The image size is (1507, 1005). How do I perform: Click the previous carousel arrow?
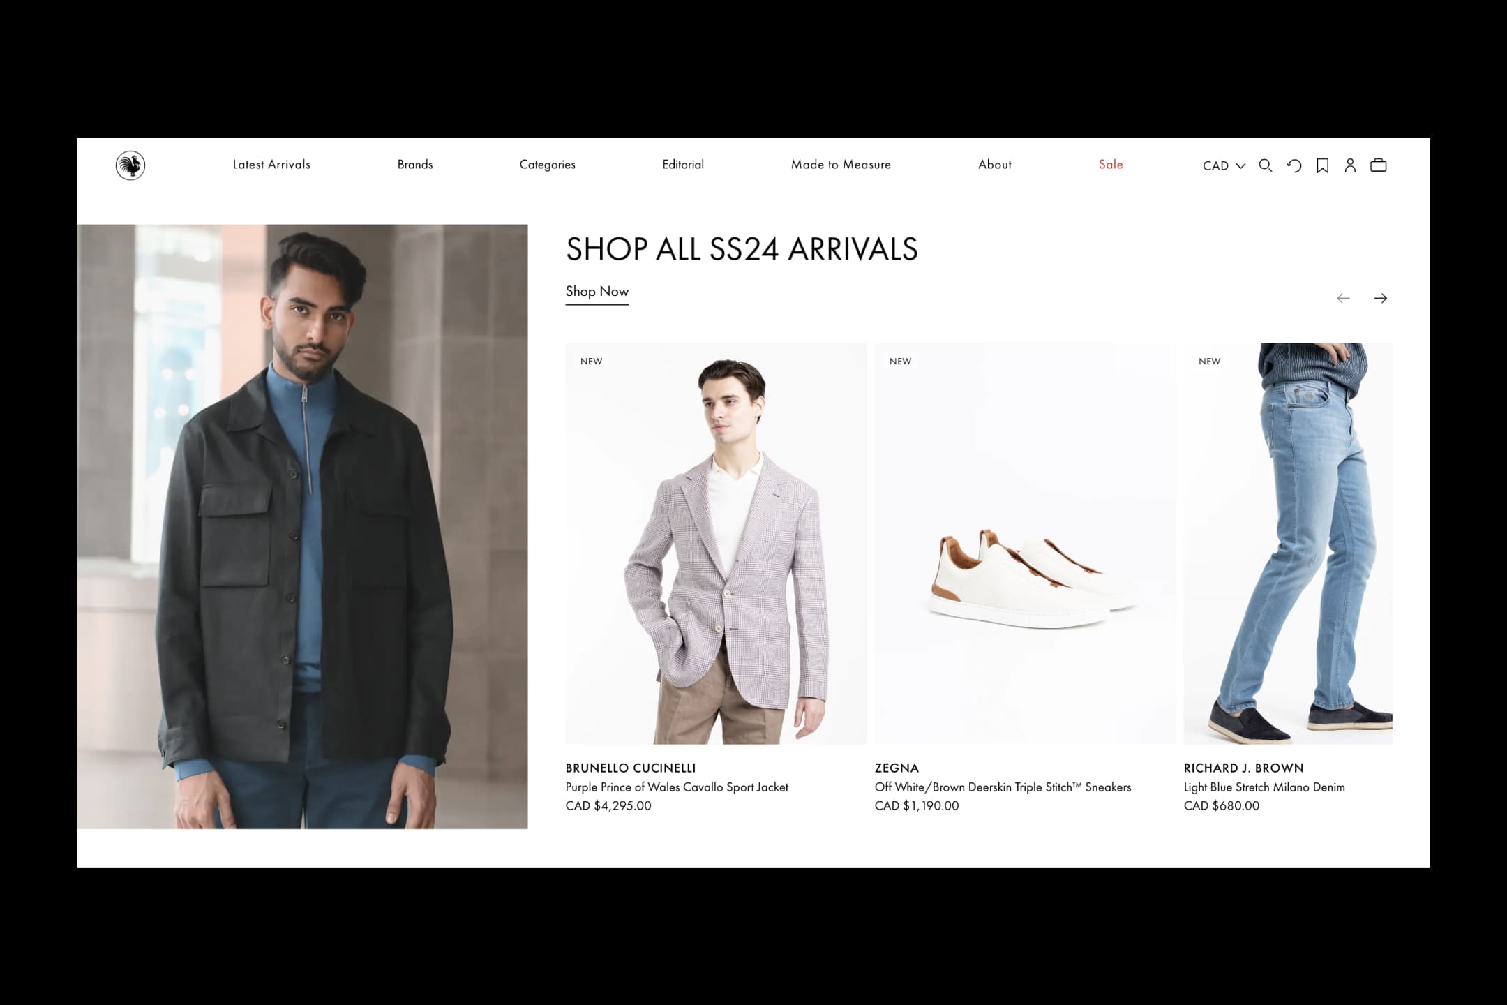pyautogui.click(x=1343, y=298)
